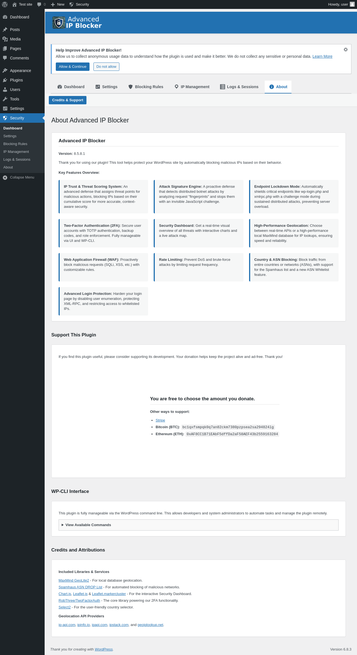Viewport: 357px width, 655px height.
Task: Dismiss the usage data notice
Action: (346, 50)
